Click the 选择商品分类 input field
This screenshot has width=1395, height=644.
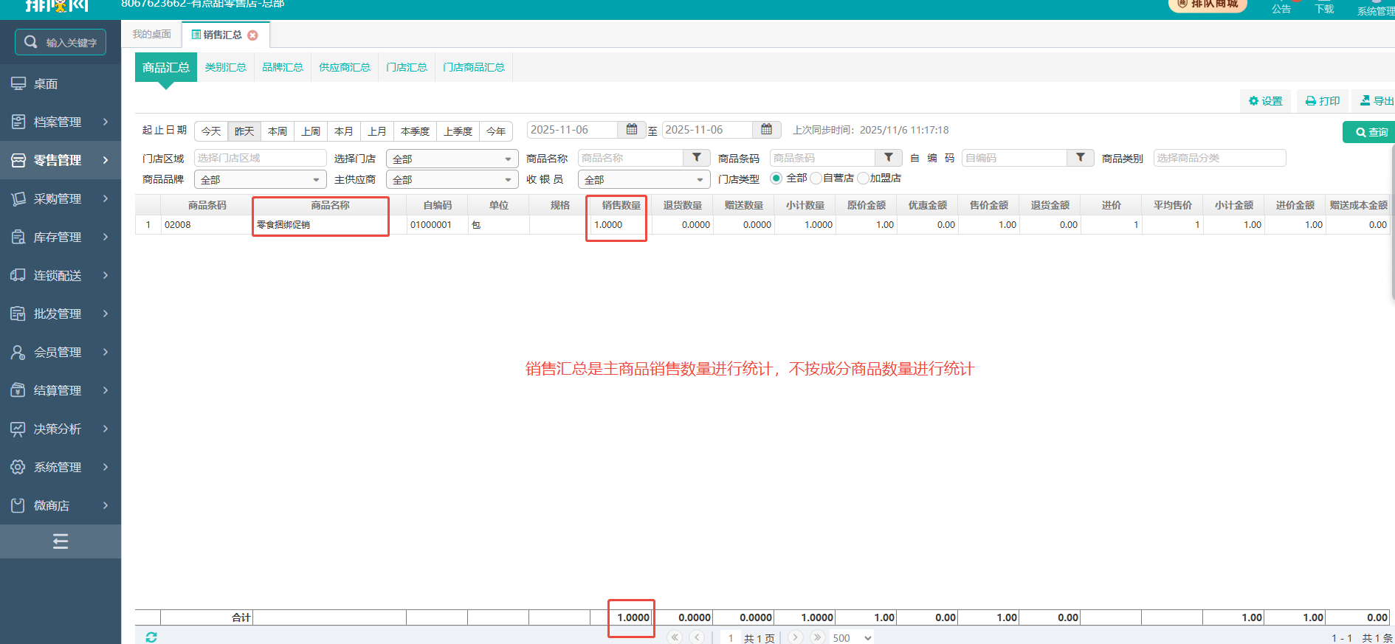[1219, 158]
